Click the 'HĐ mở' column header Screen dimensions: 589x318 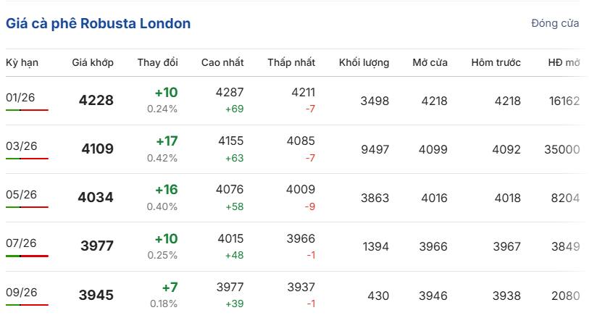pyautogui.click(x=564, y=62)
